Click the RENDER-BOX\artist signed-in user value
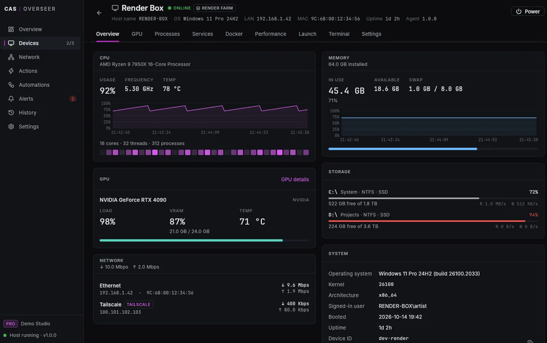 click(403, 306)
